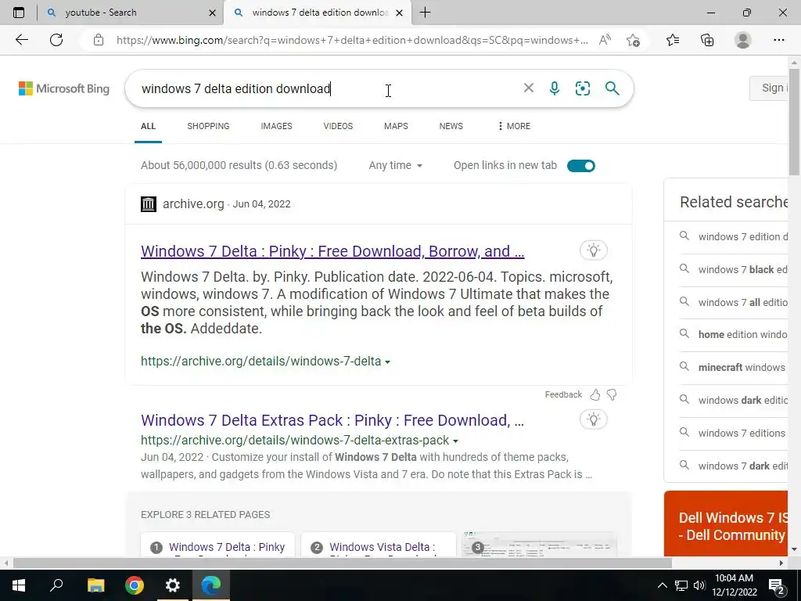Click related search home edition windows

pyautogui.click(x=742, y=334)
